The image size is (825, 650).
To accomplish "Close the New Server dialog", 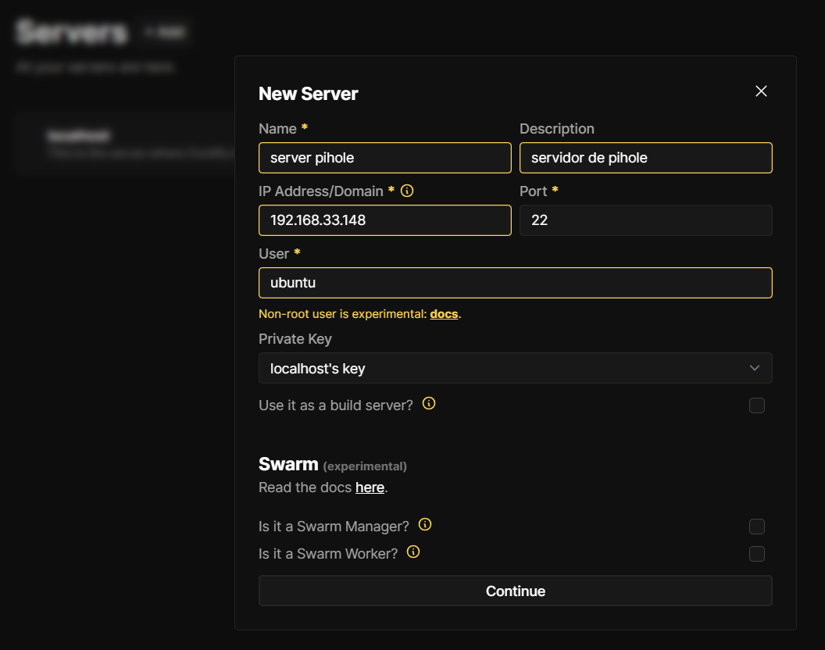I will pos(761,91).
